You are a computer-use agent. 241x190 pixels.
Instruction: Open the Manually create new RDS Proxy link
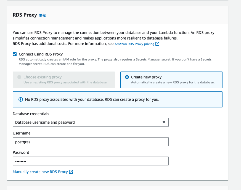[40, 172]
